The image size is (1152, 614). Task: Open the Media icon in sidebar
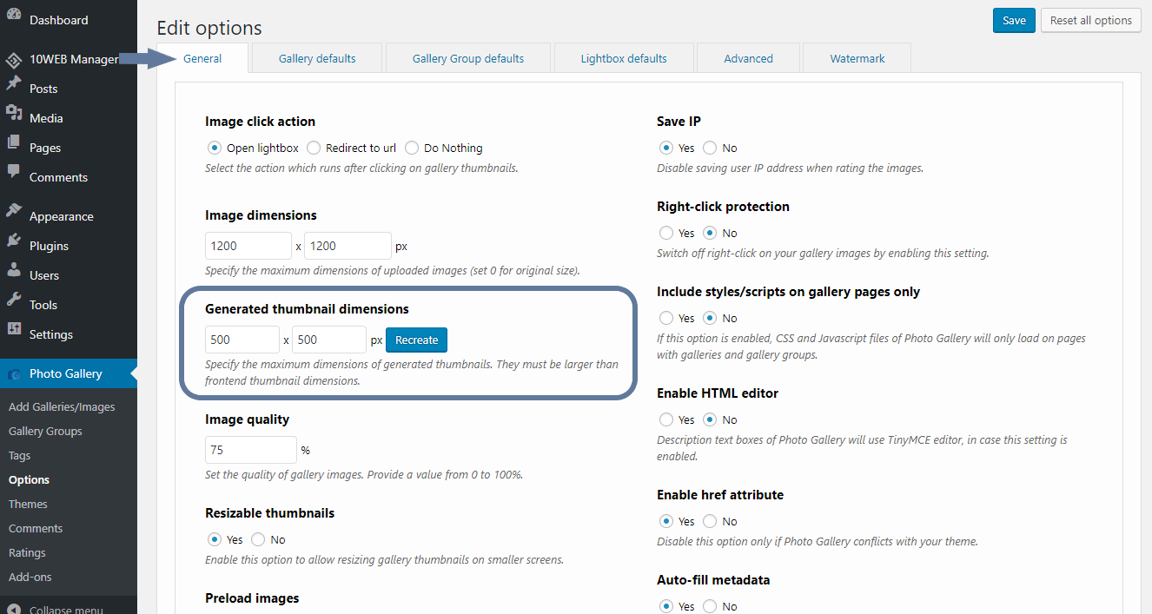[x=14, y=116]
